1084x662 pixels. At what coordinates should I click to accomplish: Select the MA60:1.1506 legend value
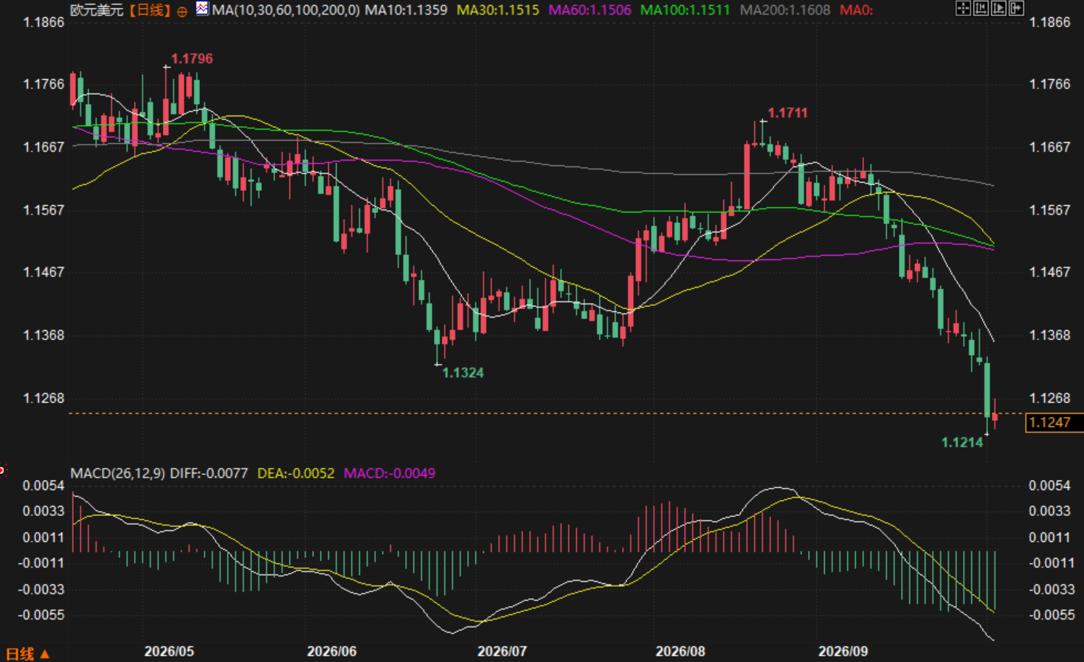coord(590,10)
